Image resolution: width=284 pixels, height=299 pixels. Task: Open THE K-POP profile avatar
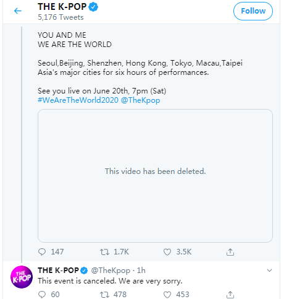coord(22,277)
